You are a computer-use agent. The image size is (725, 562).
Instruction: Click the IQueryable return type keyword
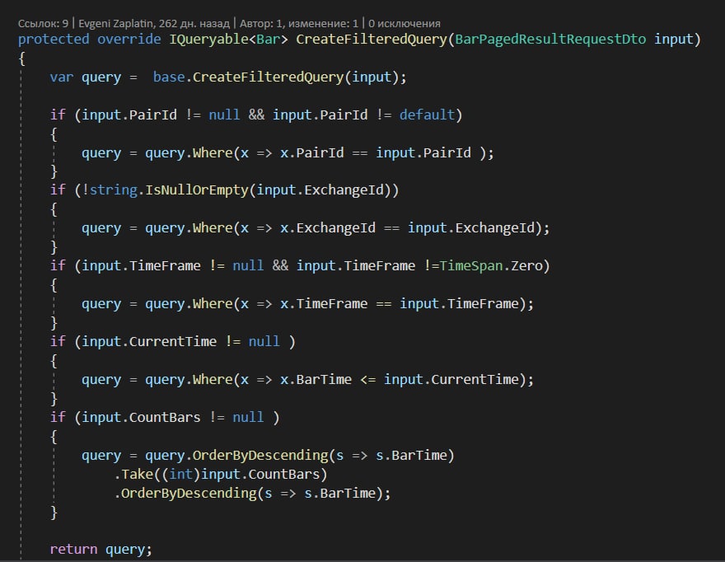(x=209, y=40)
